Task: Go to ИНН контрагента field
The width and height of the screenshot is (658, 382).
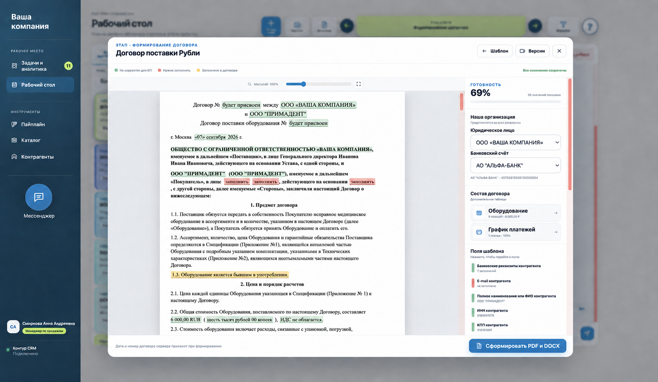Action: pos(515,313)
